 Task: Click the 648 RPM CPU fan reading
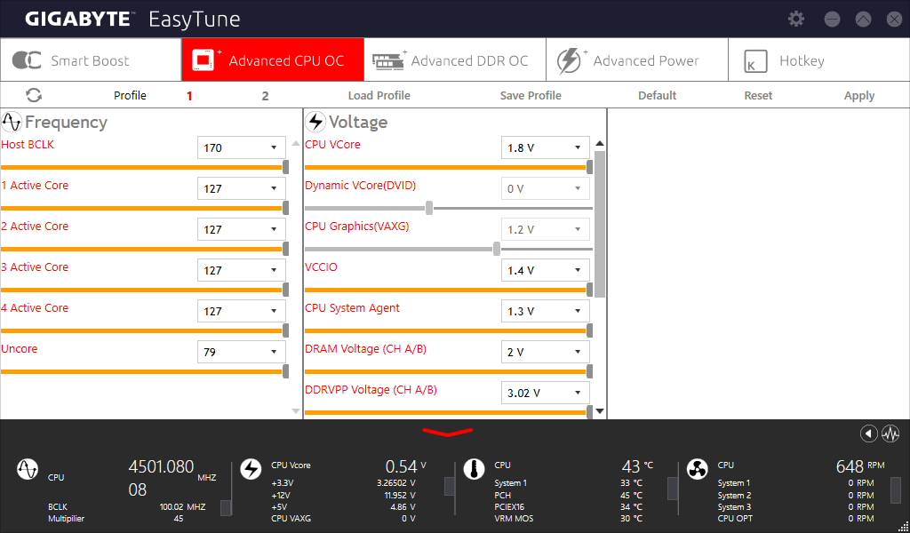[860, 465]
